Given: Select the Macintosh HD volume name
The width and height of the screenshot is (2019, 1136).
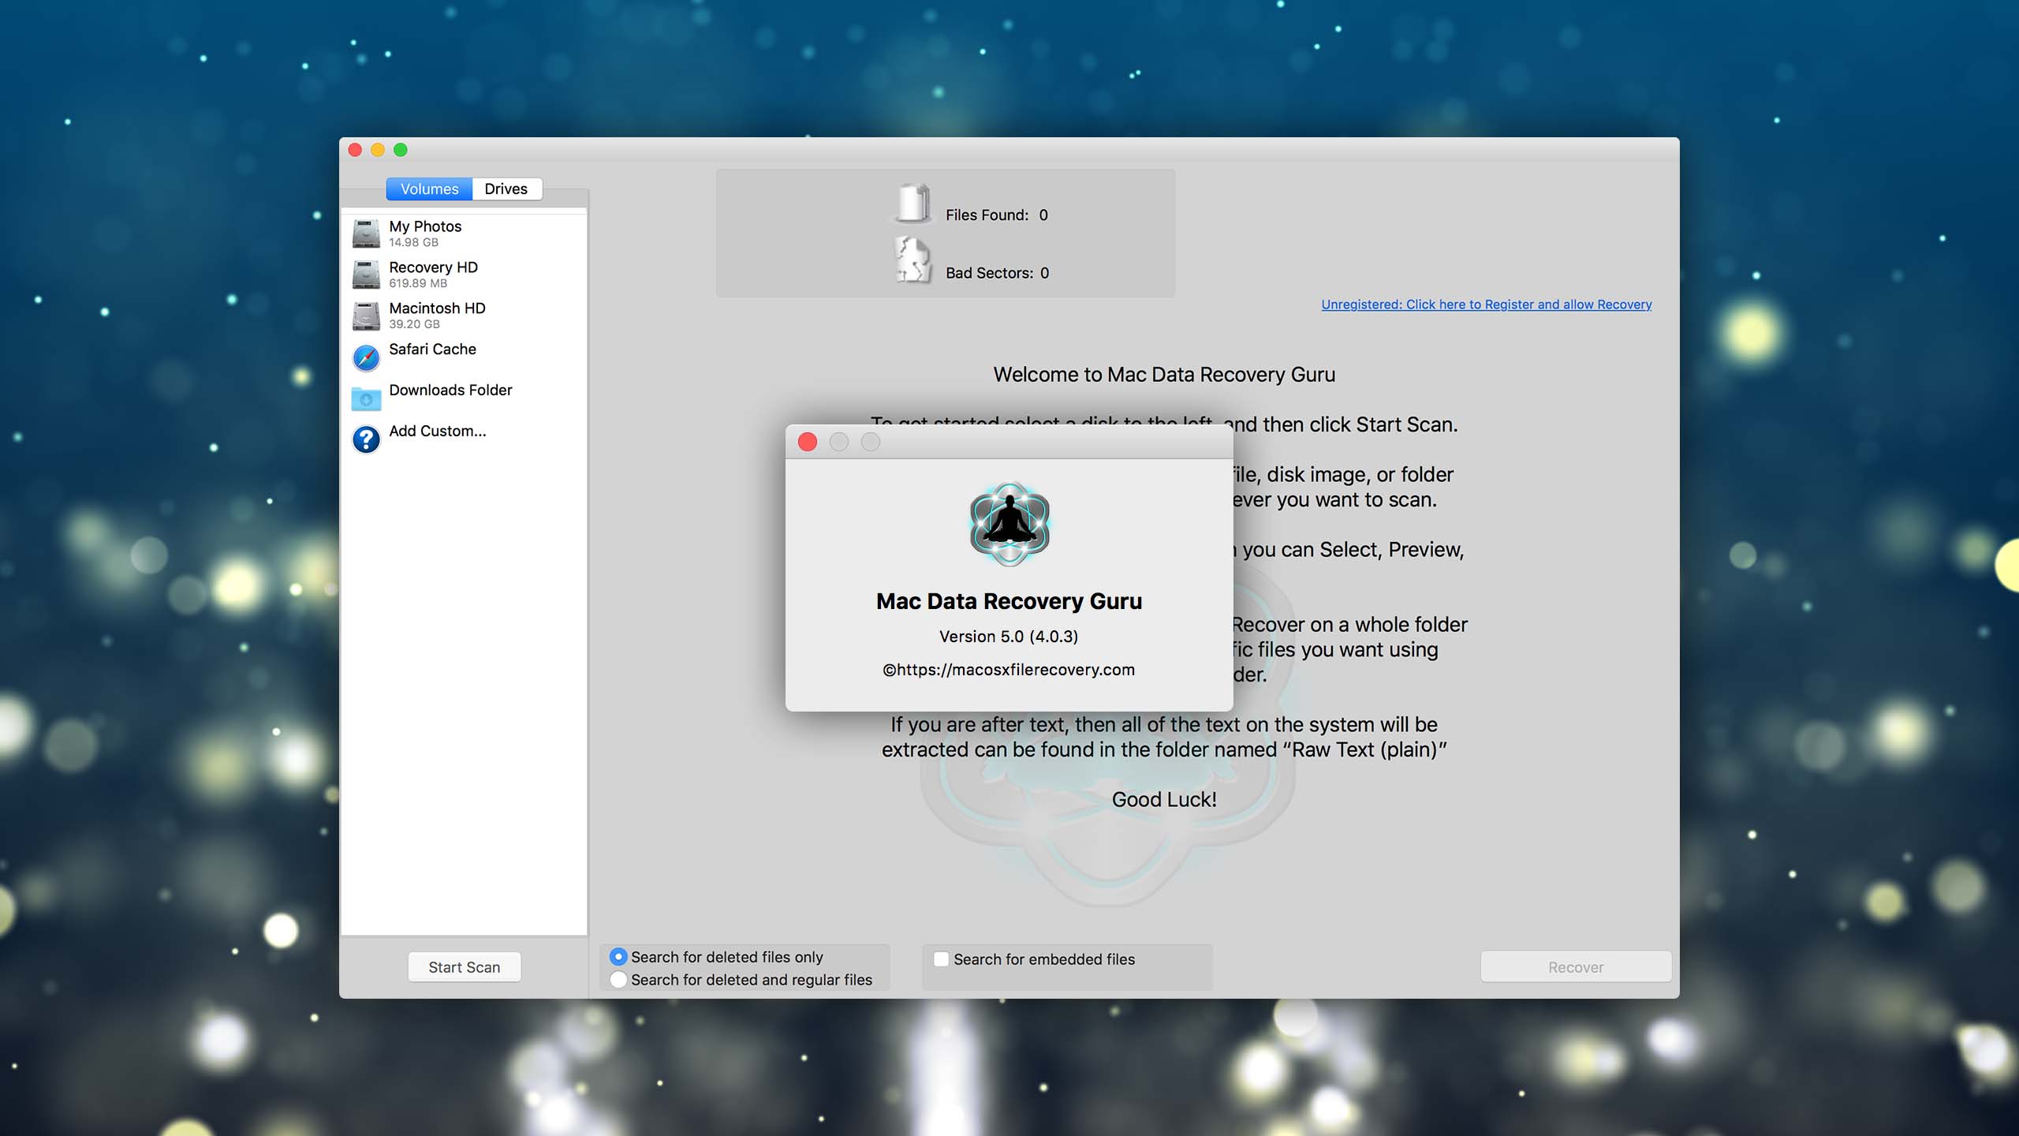Looking at the screenshot, I should pyautogui.click(x=437, y=308).
